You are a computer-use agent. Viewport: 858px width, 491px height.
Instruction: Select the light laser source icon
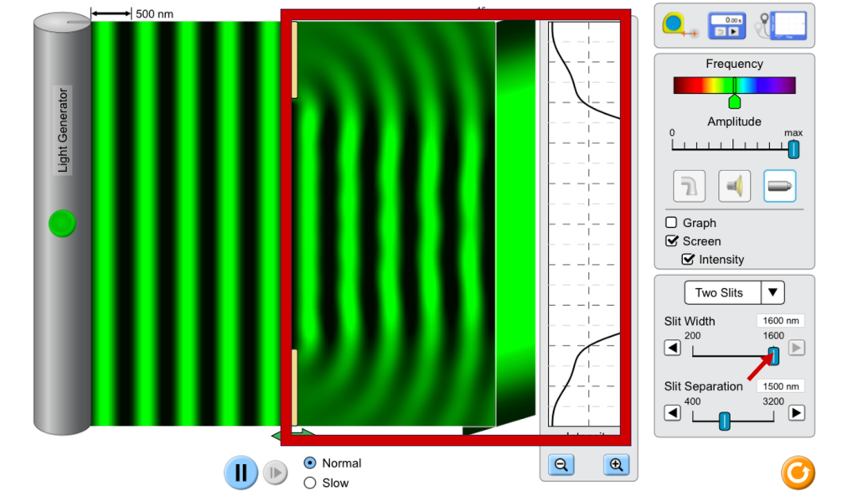pos(779,186)
